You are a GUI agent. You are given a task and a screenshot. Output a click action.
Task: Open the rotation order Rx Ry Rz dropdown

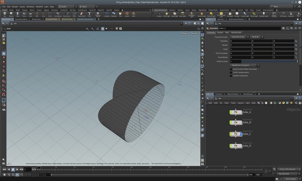click(x=257, y=37)
